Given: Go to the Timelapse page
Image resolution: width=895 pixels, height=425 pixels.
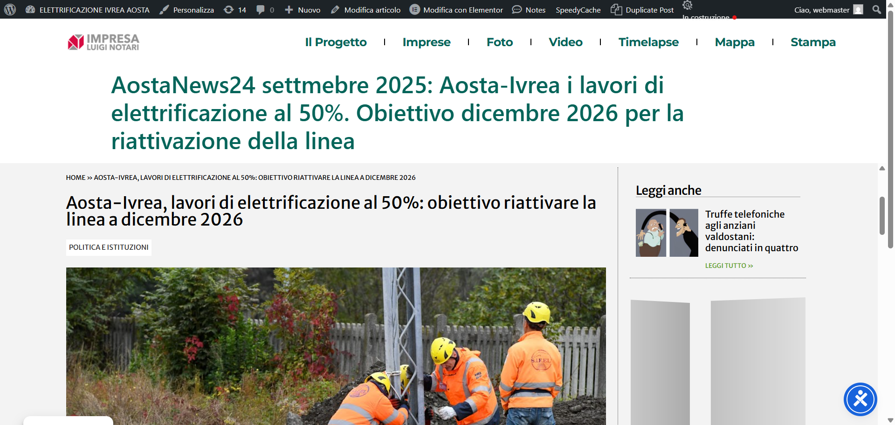Looking at the screenshot, I should pyautogui.click(x=648, y=42).
